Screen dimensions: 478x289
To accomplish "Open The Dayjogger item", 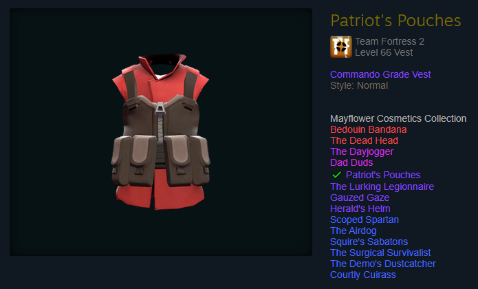I will click(362, 151).
